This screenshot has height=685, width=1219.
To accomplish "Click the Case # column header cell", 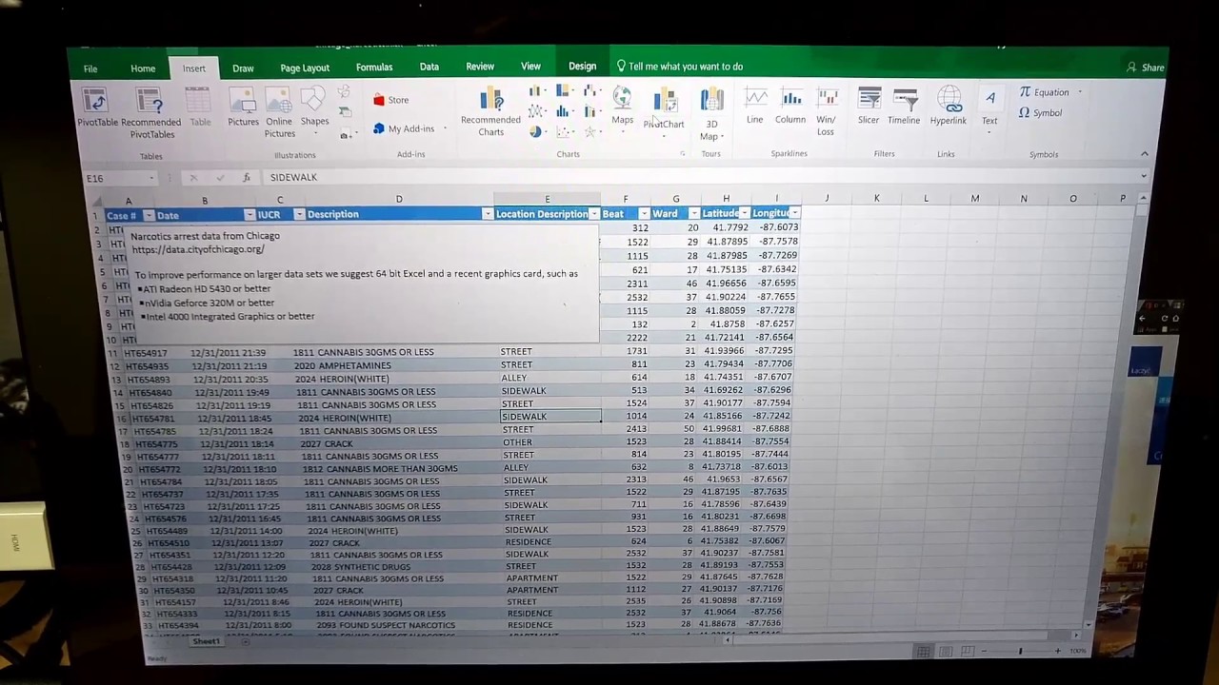I will pos(128,216).
